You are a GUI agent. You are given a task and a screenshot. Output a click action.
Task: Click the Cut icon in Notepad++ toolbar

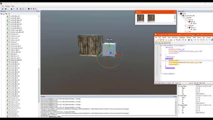pos(174,40)
